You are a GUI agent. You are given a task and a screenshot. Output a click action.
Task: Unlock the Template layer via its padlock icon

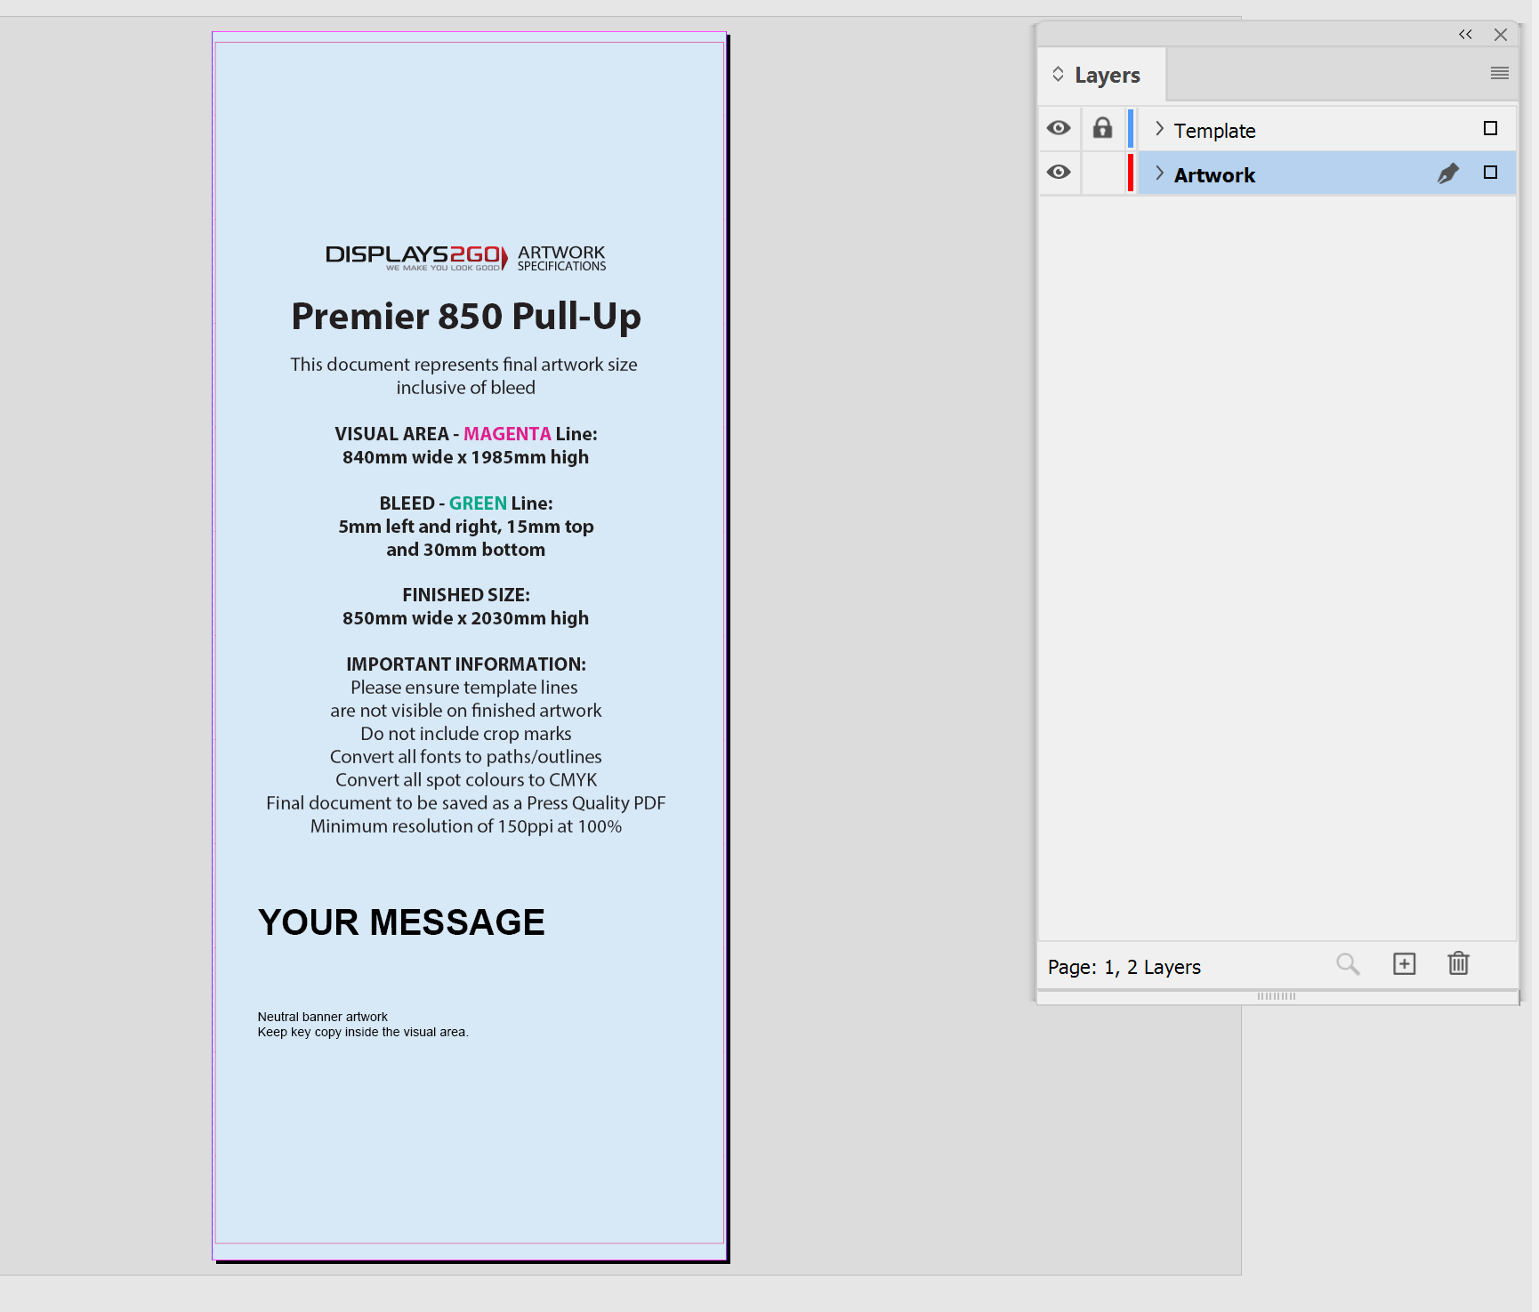click(x=1102, y=128)
